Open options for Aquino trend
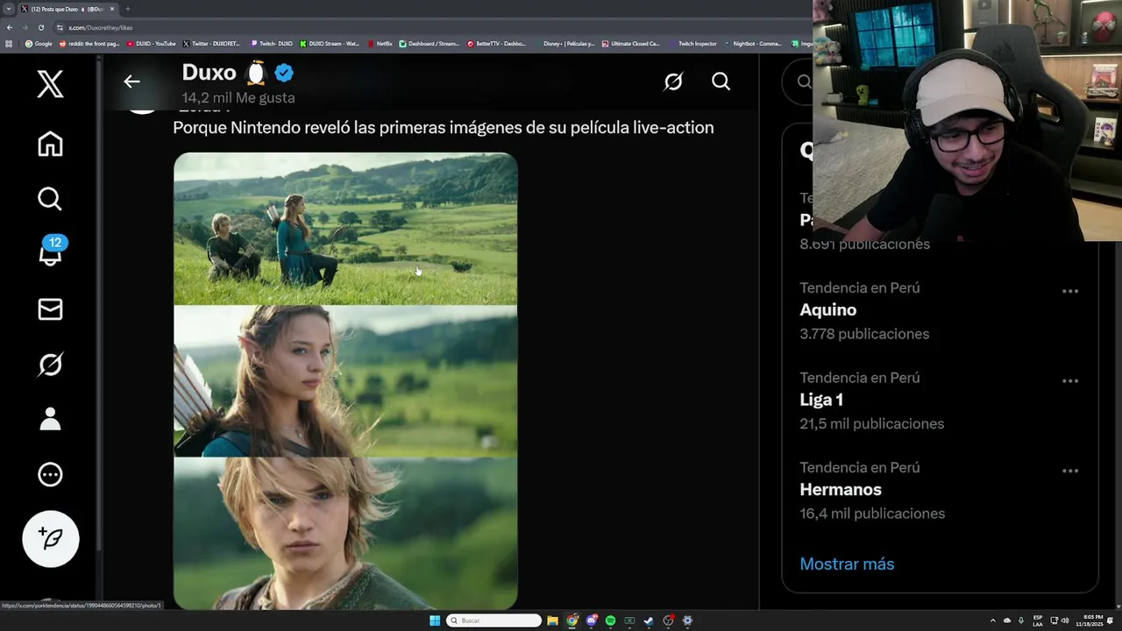1122x631 pixels. coord(1070,291)
